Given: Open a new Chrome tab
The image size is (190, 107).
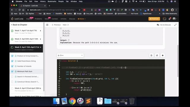Looking at the screenshot, I should 49,6.
